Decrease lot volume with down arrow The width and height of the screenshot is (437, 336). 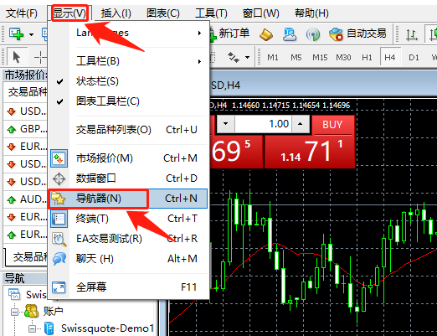[x=225, y=123]
